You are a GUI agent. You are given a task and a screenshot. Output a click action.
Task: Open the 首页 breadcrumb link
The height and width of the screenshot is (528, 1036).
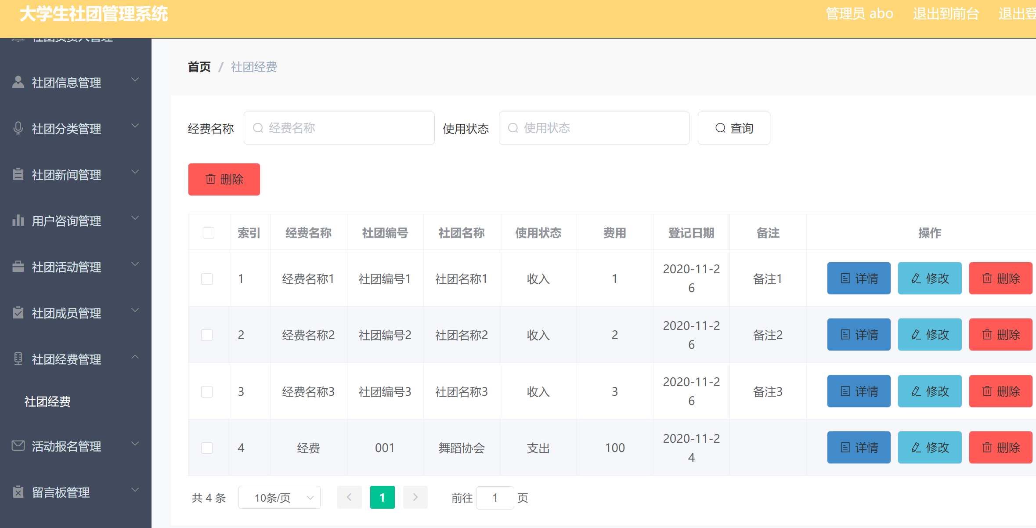click(x=199, y=67)
